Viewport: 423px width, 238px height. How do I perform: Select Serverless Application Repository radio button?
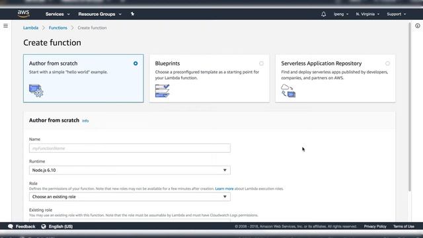point(387,63)
